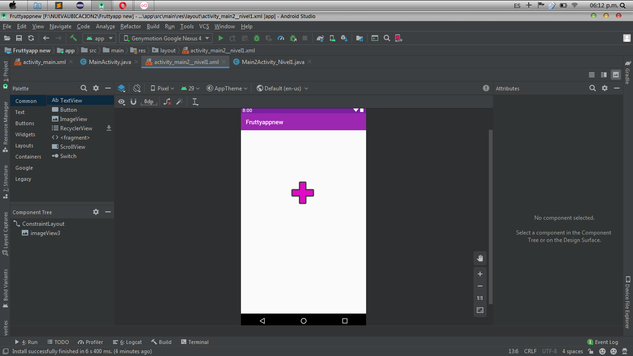Click Attach Debugger to Android Process icon

click(293, 38)
